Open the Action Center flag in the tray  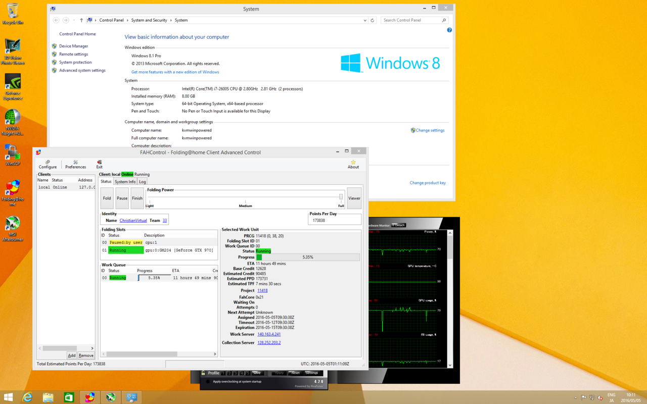tap(584, 397)
